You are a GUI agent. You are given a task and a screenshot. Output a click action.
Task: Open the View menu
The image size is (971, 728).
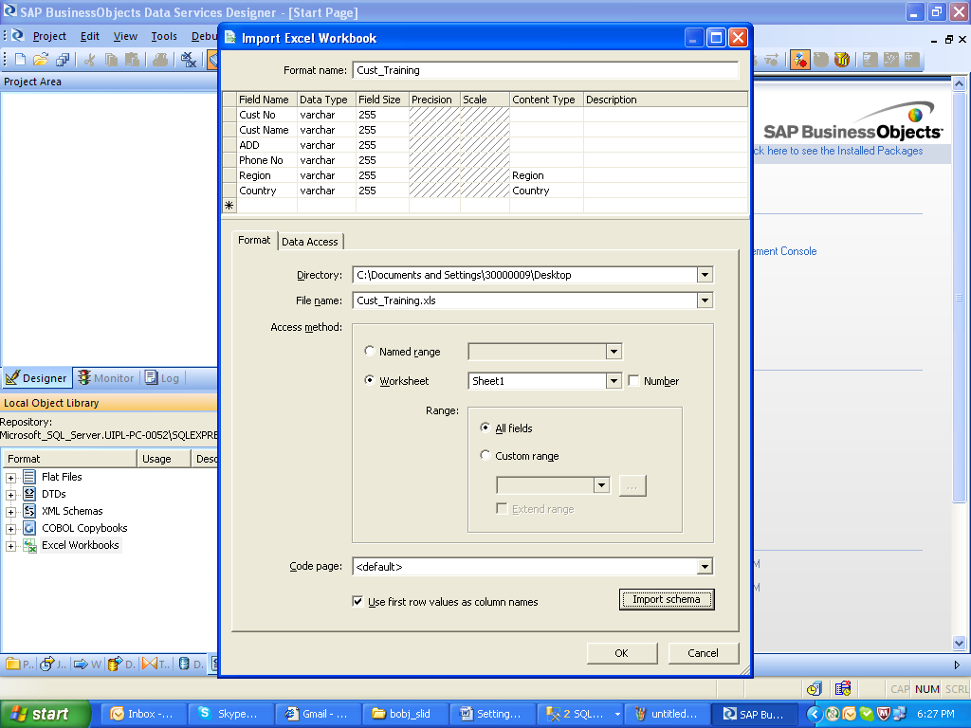point(125,36)
